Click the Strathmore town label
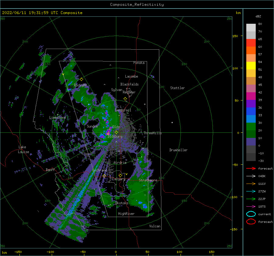The height and width of the screenshot is (256, 274). (148, 180)
